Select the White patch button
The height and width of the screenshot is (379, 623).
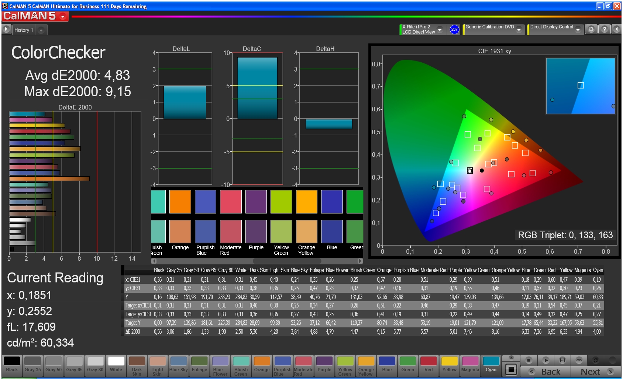(x=116, y=366)
